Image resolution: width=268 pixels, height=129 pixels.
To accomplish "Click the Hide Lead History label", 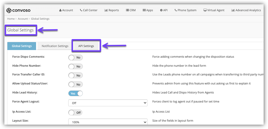I will click(x=25, y=92).
